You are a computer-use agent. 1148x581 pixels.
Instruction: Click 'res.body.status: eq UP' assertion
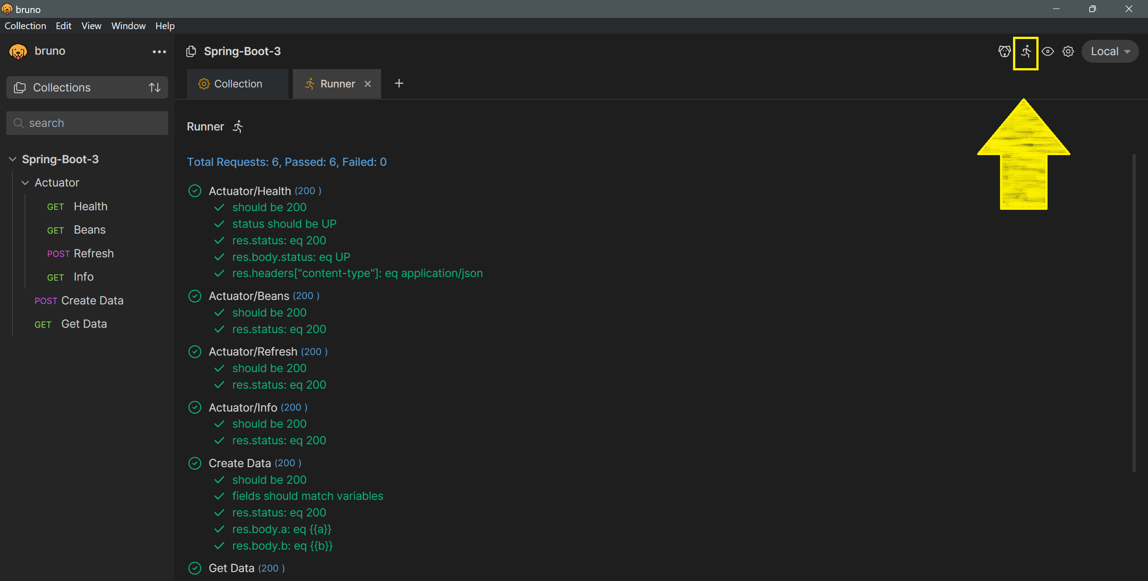pyautogui.click(x=291, y=257)
